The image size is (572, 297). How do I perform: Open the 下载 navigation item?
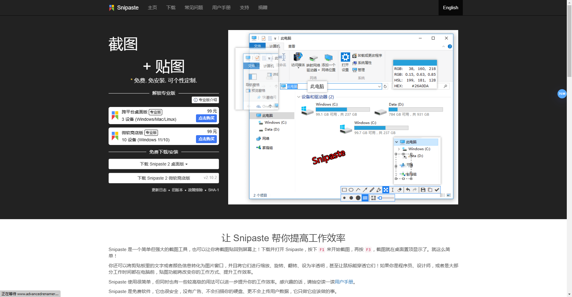(x=171, y=8)
